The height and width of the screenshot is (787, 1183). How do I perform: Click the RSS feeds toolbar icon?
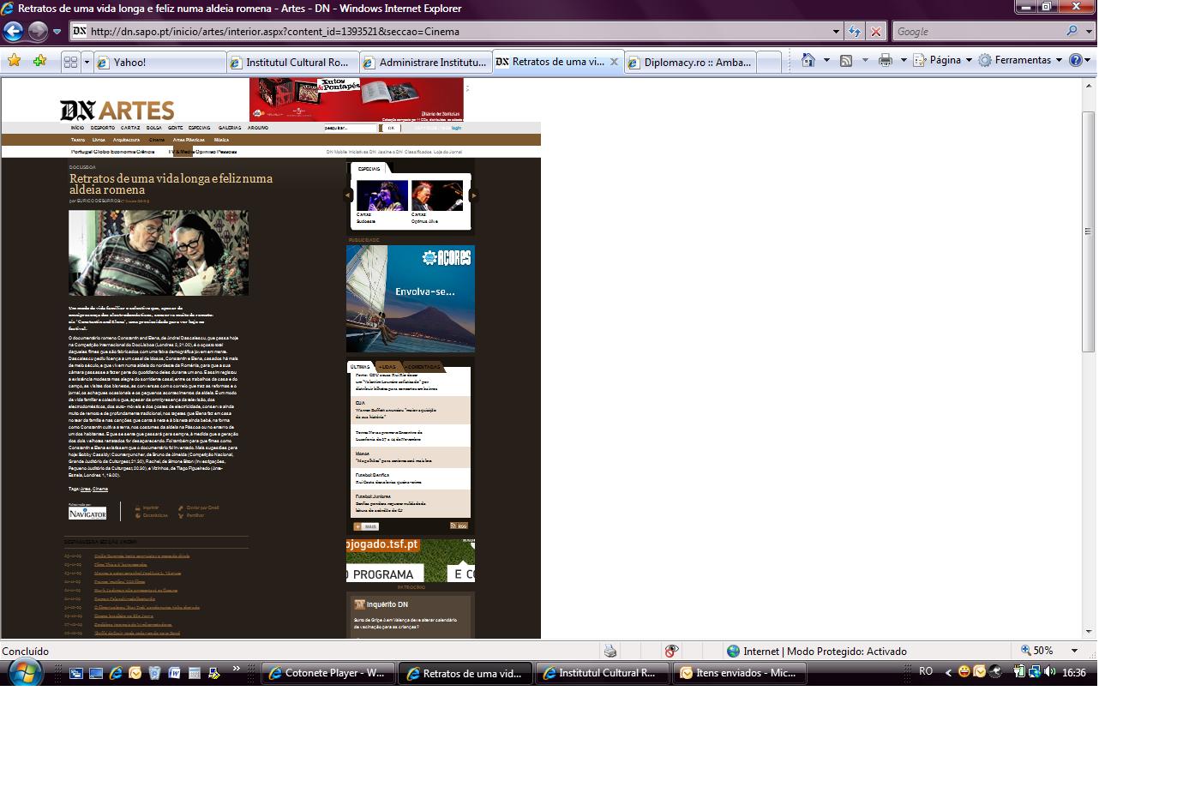[x=846, y=60]
